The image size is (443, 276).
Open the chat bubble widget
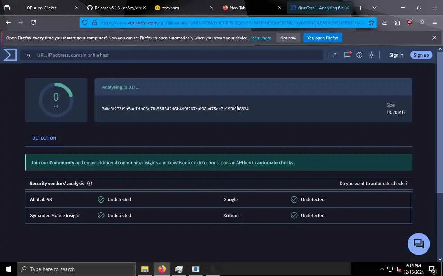[x=419, y=244]
